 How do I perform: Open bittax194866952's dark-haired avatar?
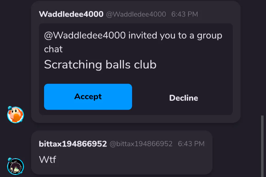coord(15,167)
